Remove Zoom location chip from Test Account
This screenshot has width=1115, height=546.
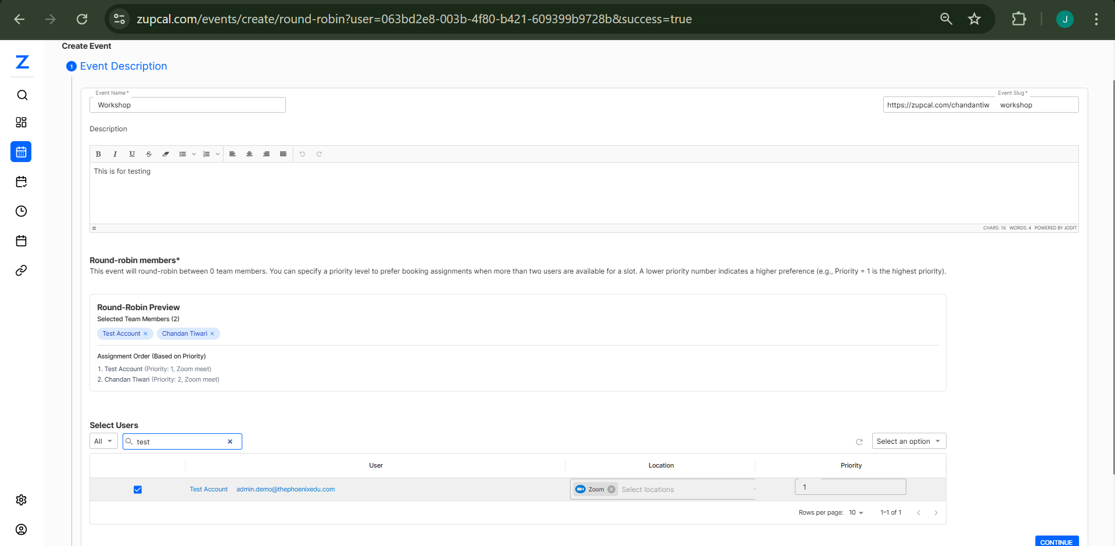coord(611,490)
